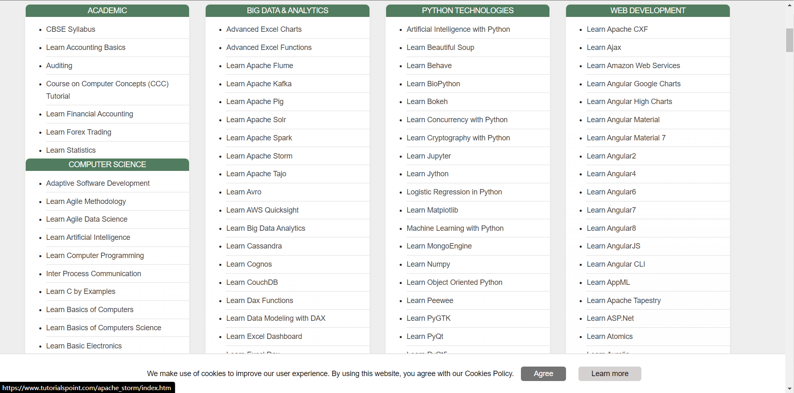Open Learn Jython link
794x393 pixels.
pos(427,174)
